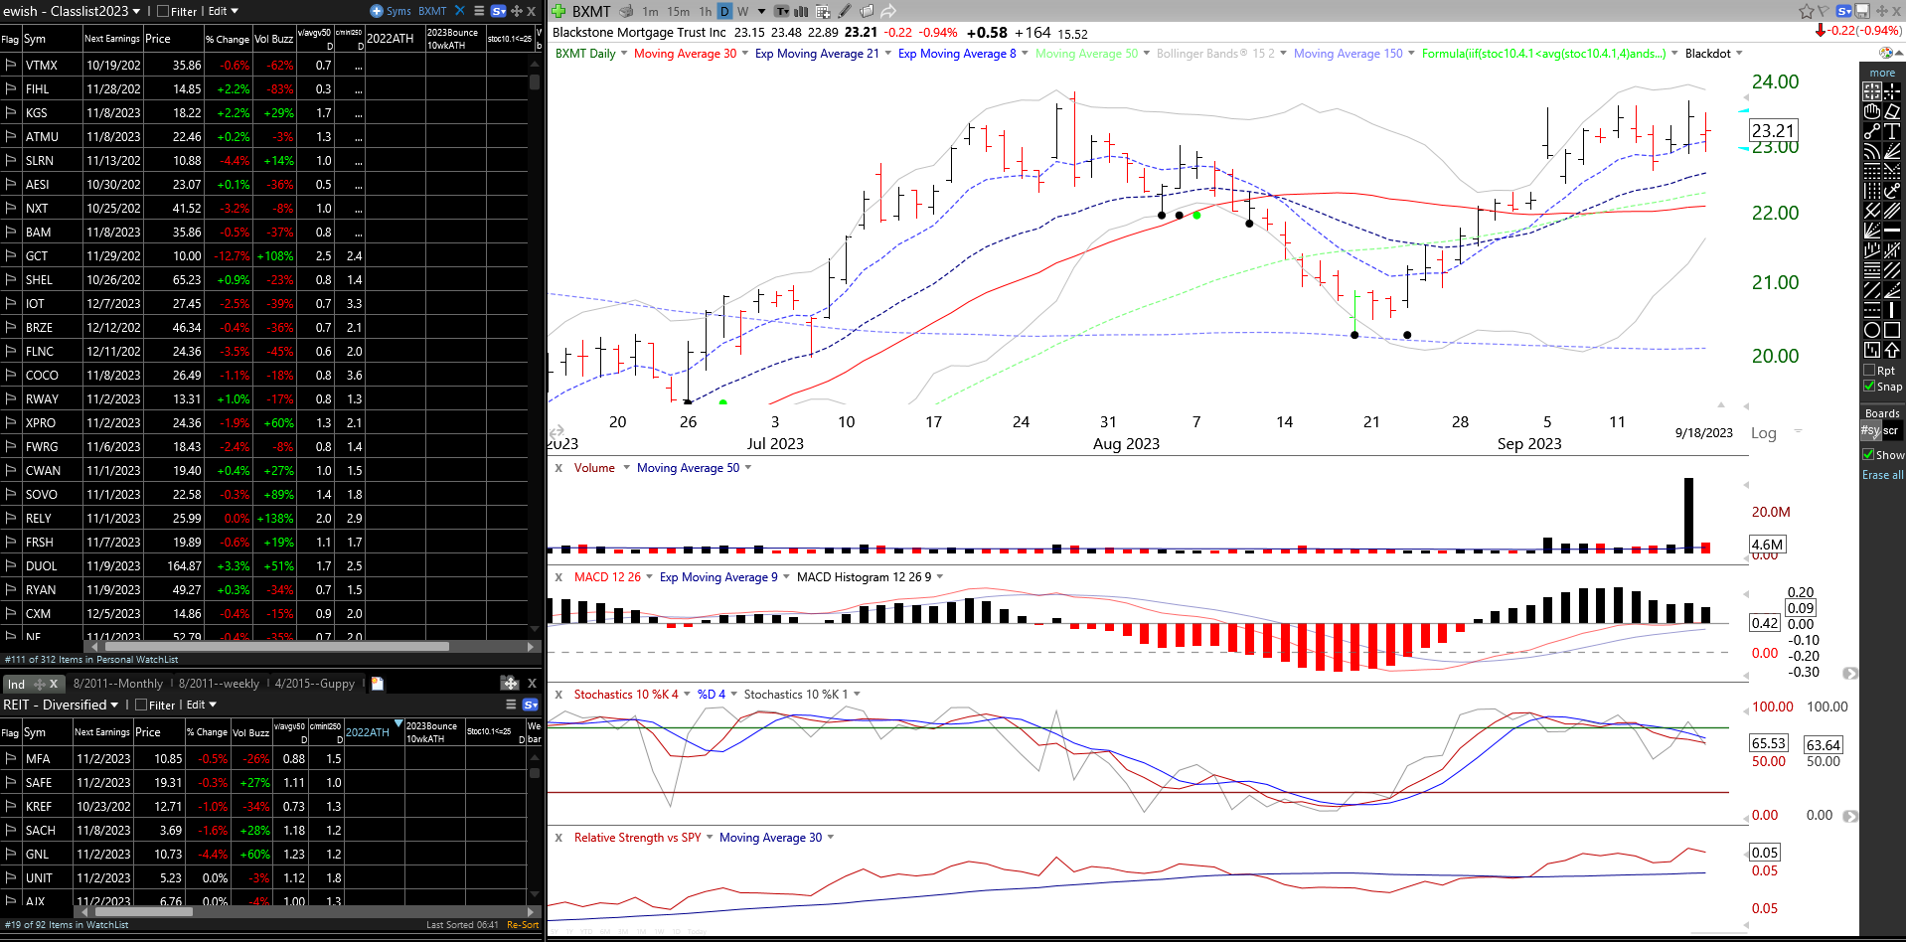Open the bar chart indicators icon
Image resolution: width=1906 pixels, height=942 pixels.
(x=801, y=11)
